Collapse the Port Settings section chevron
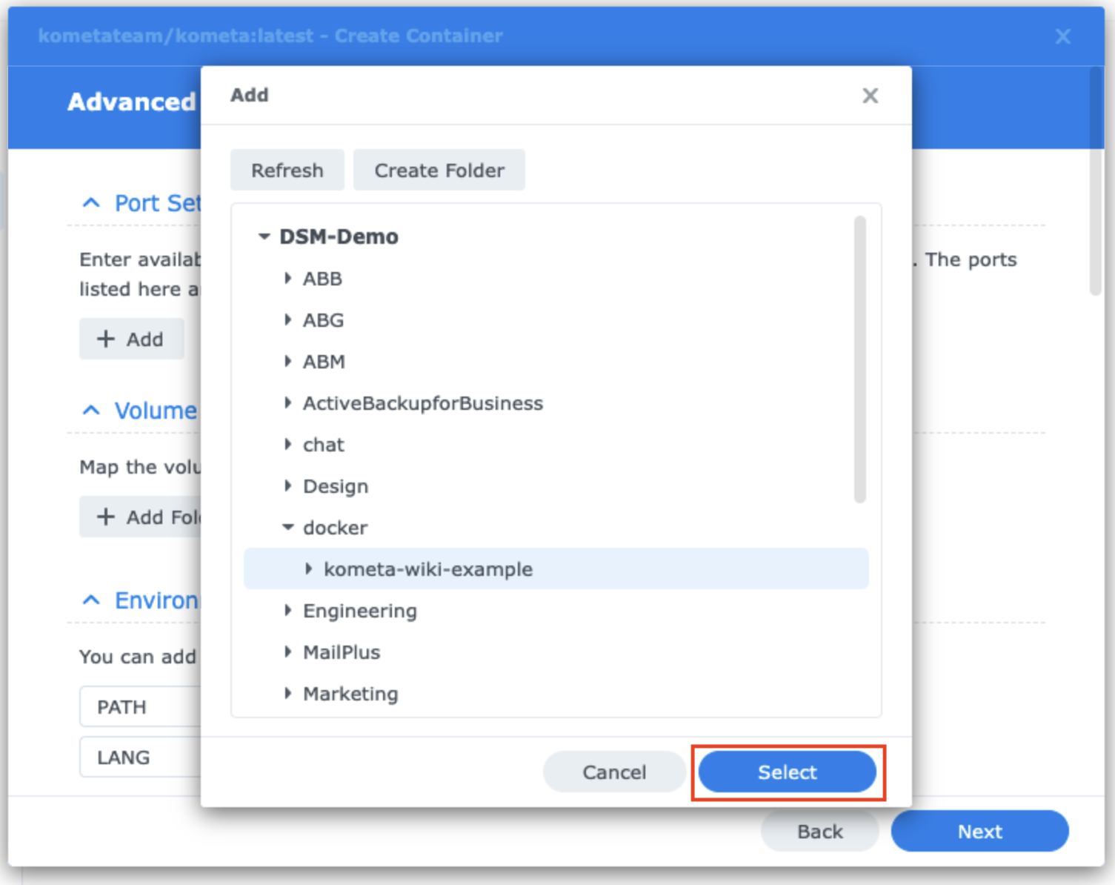This screenshot has width=1115, height=885. tap(91, 202)
